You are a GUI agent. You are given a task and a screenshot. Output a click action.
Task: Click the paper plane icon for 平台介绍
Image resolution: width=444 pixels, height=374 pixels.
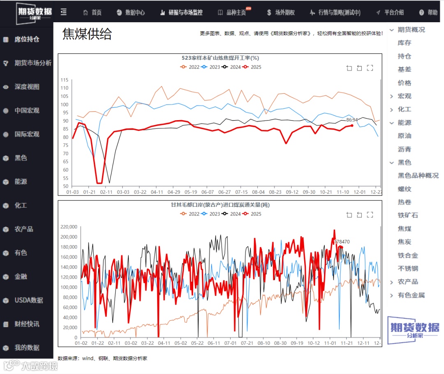pyautogui.click(x=378, y=12)
